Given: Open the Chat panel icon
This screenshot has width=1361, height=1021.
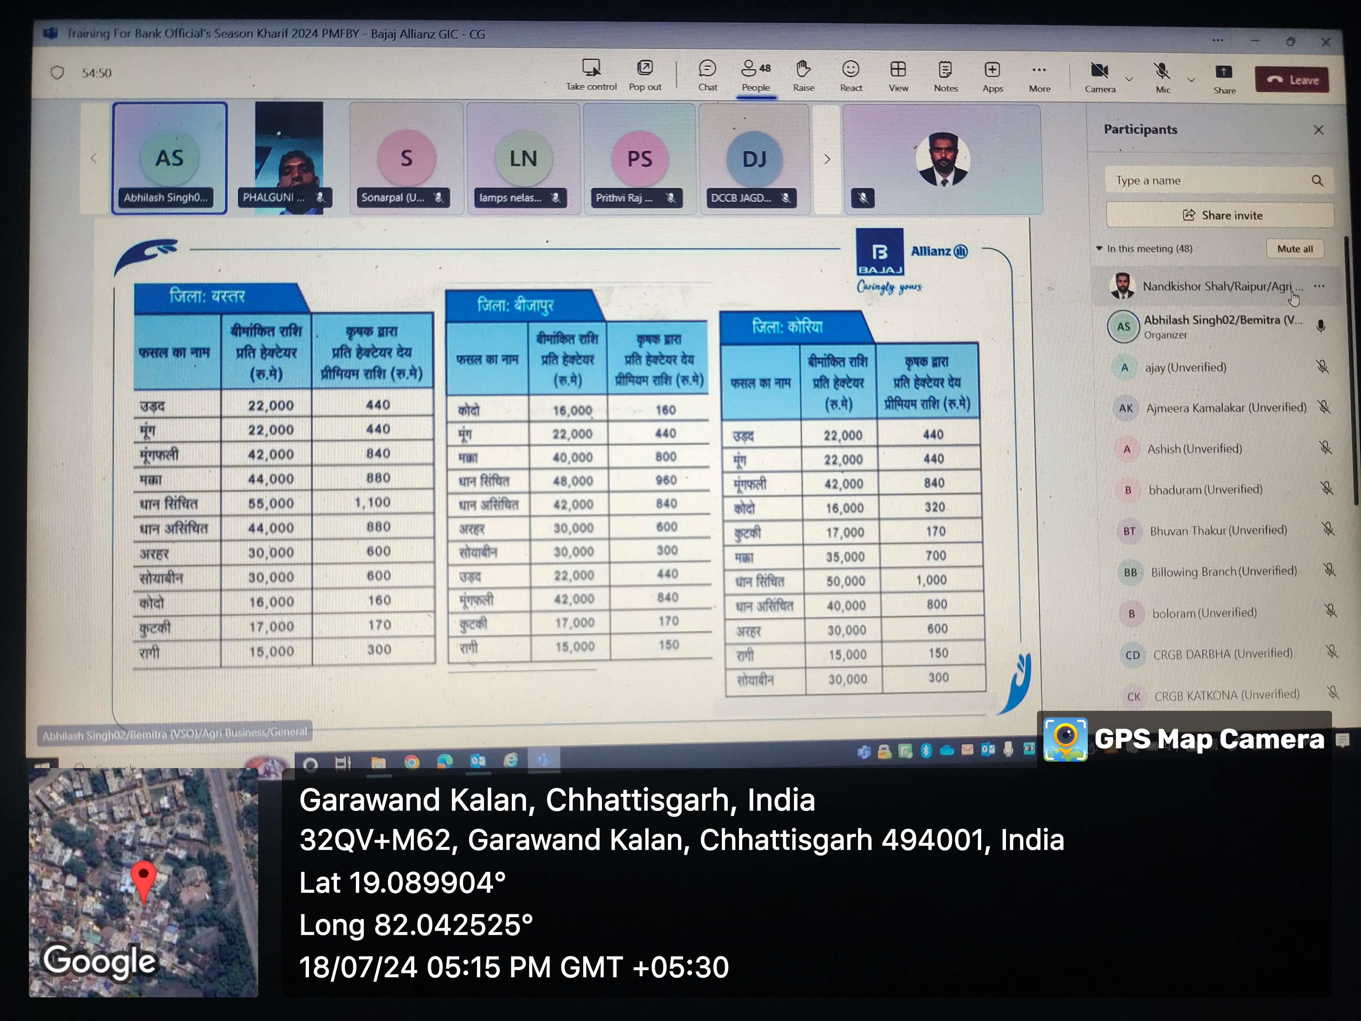Looking at the screenshot, I should tap(707, 69).
